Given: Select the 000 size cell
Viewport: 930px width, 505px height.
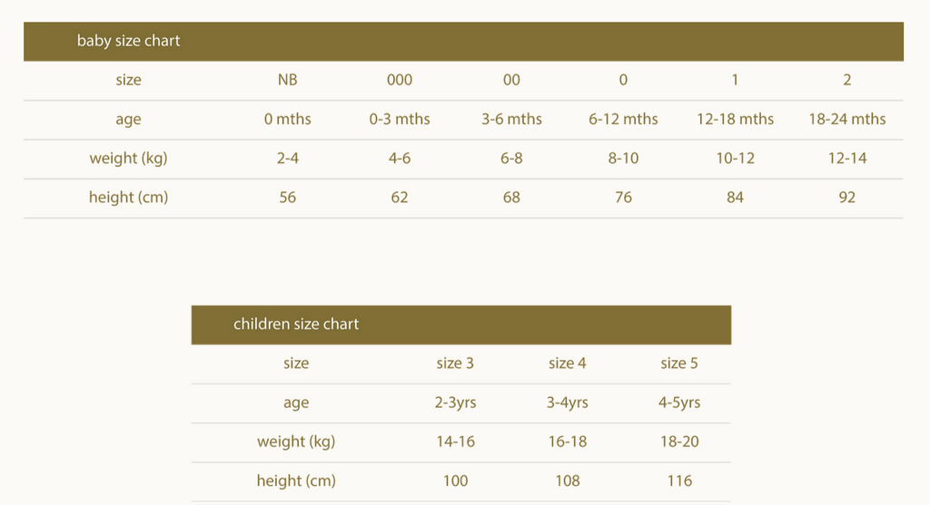Looking at the screenshot, I should coord(400,80).
